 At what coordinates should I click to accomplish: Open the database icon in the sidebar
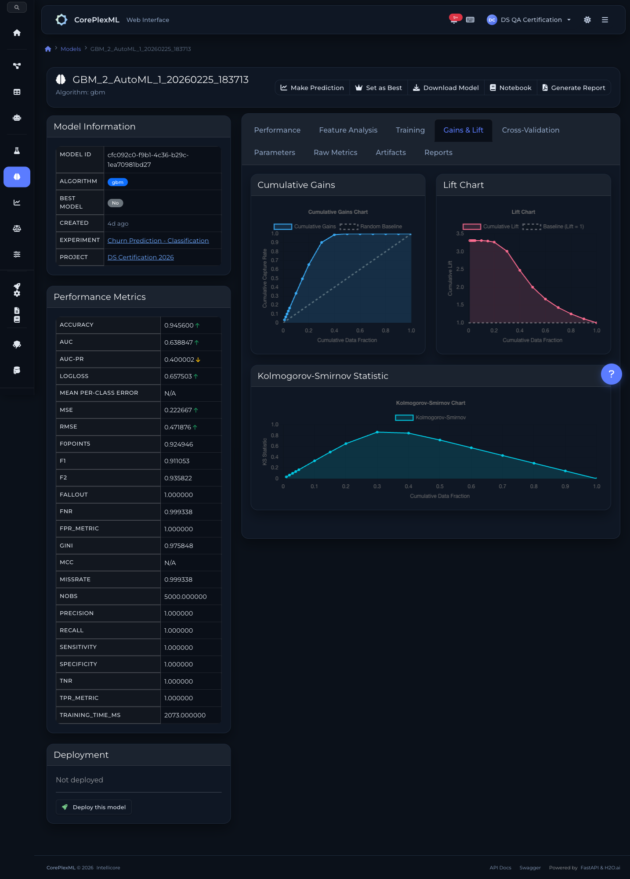coord(17,370)
